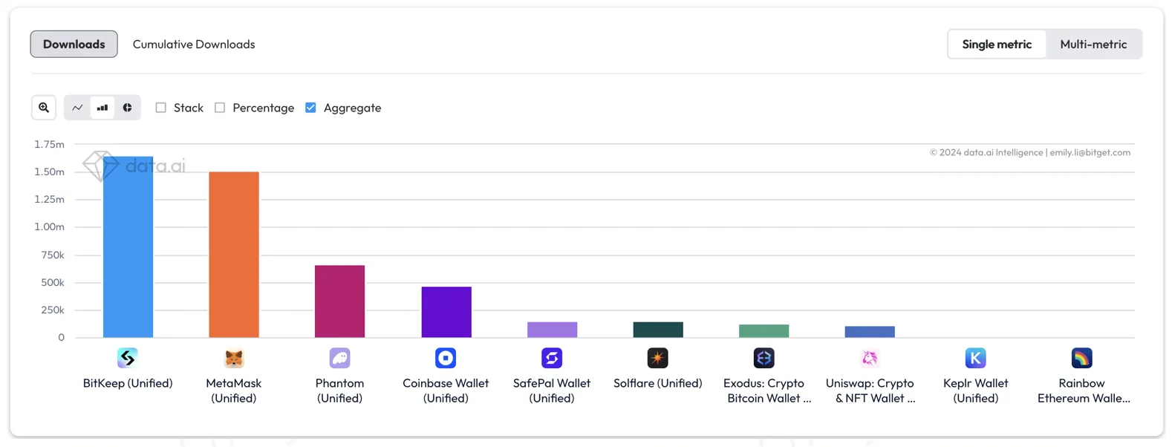This screenshot has height=447, width=1172.
Task: Click the BitKeep (Unified) app icon
Action: 128,358
